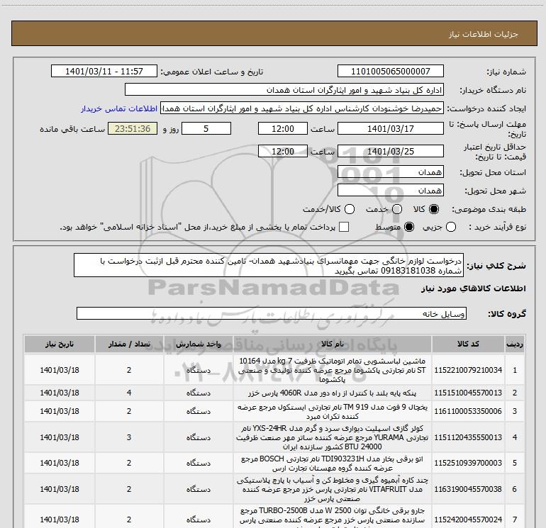Select the جزیی purchase type radio
This screenshot has height=528, width=546.
pos(450,227)
